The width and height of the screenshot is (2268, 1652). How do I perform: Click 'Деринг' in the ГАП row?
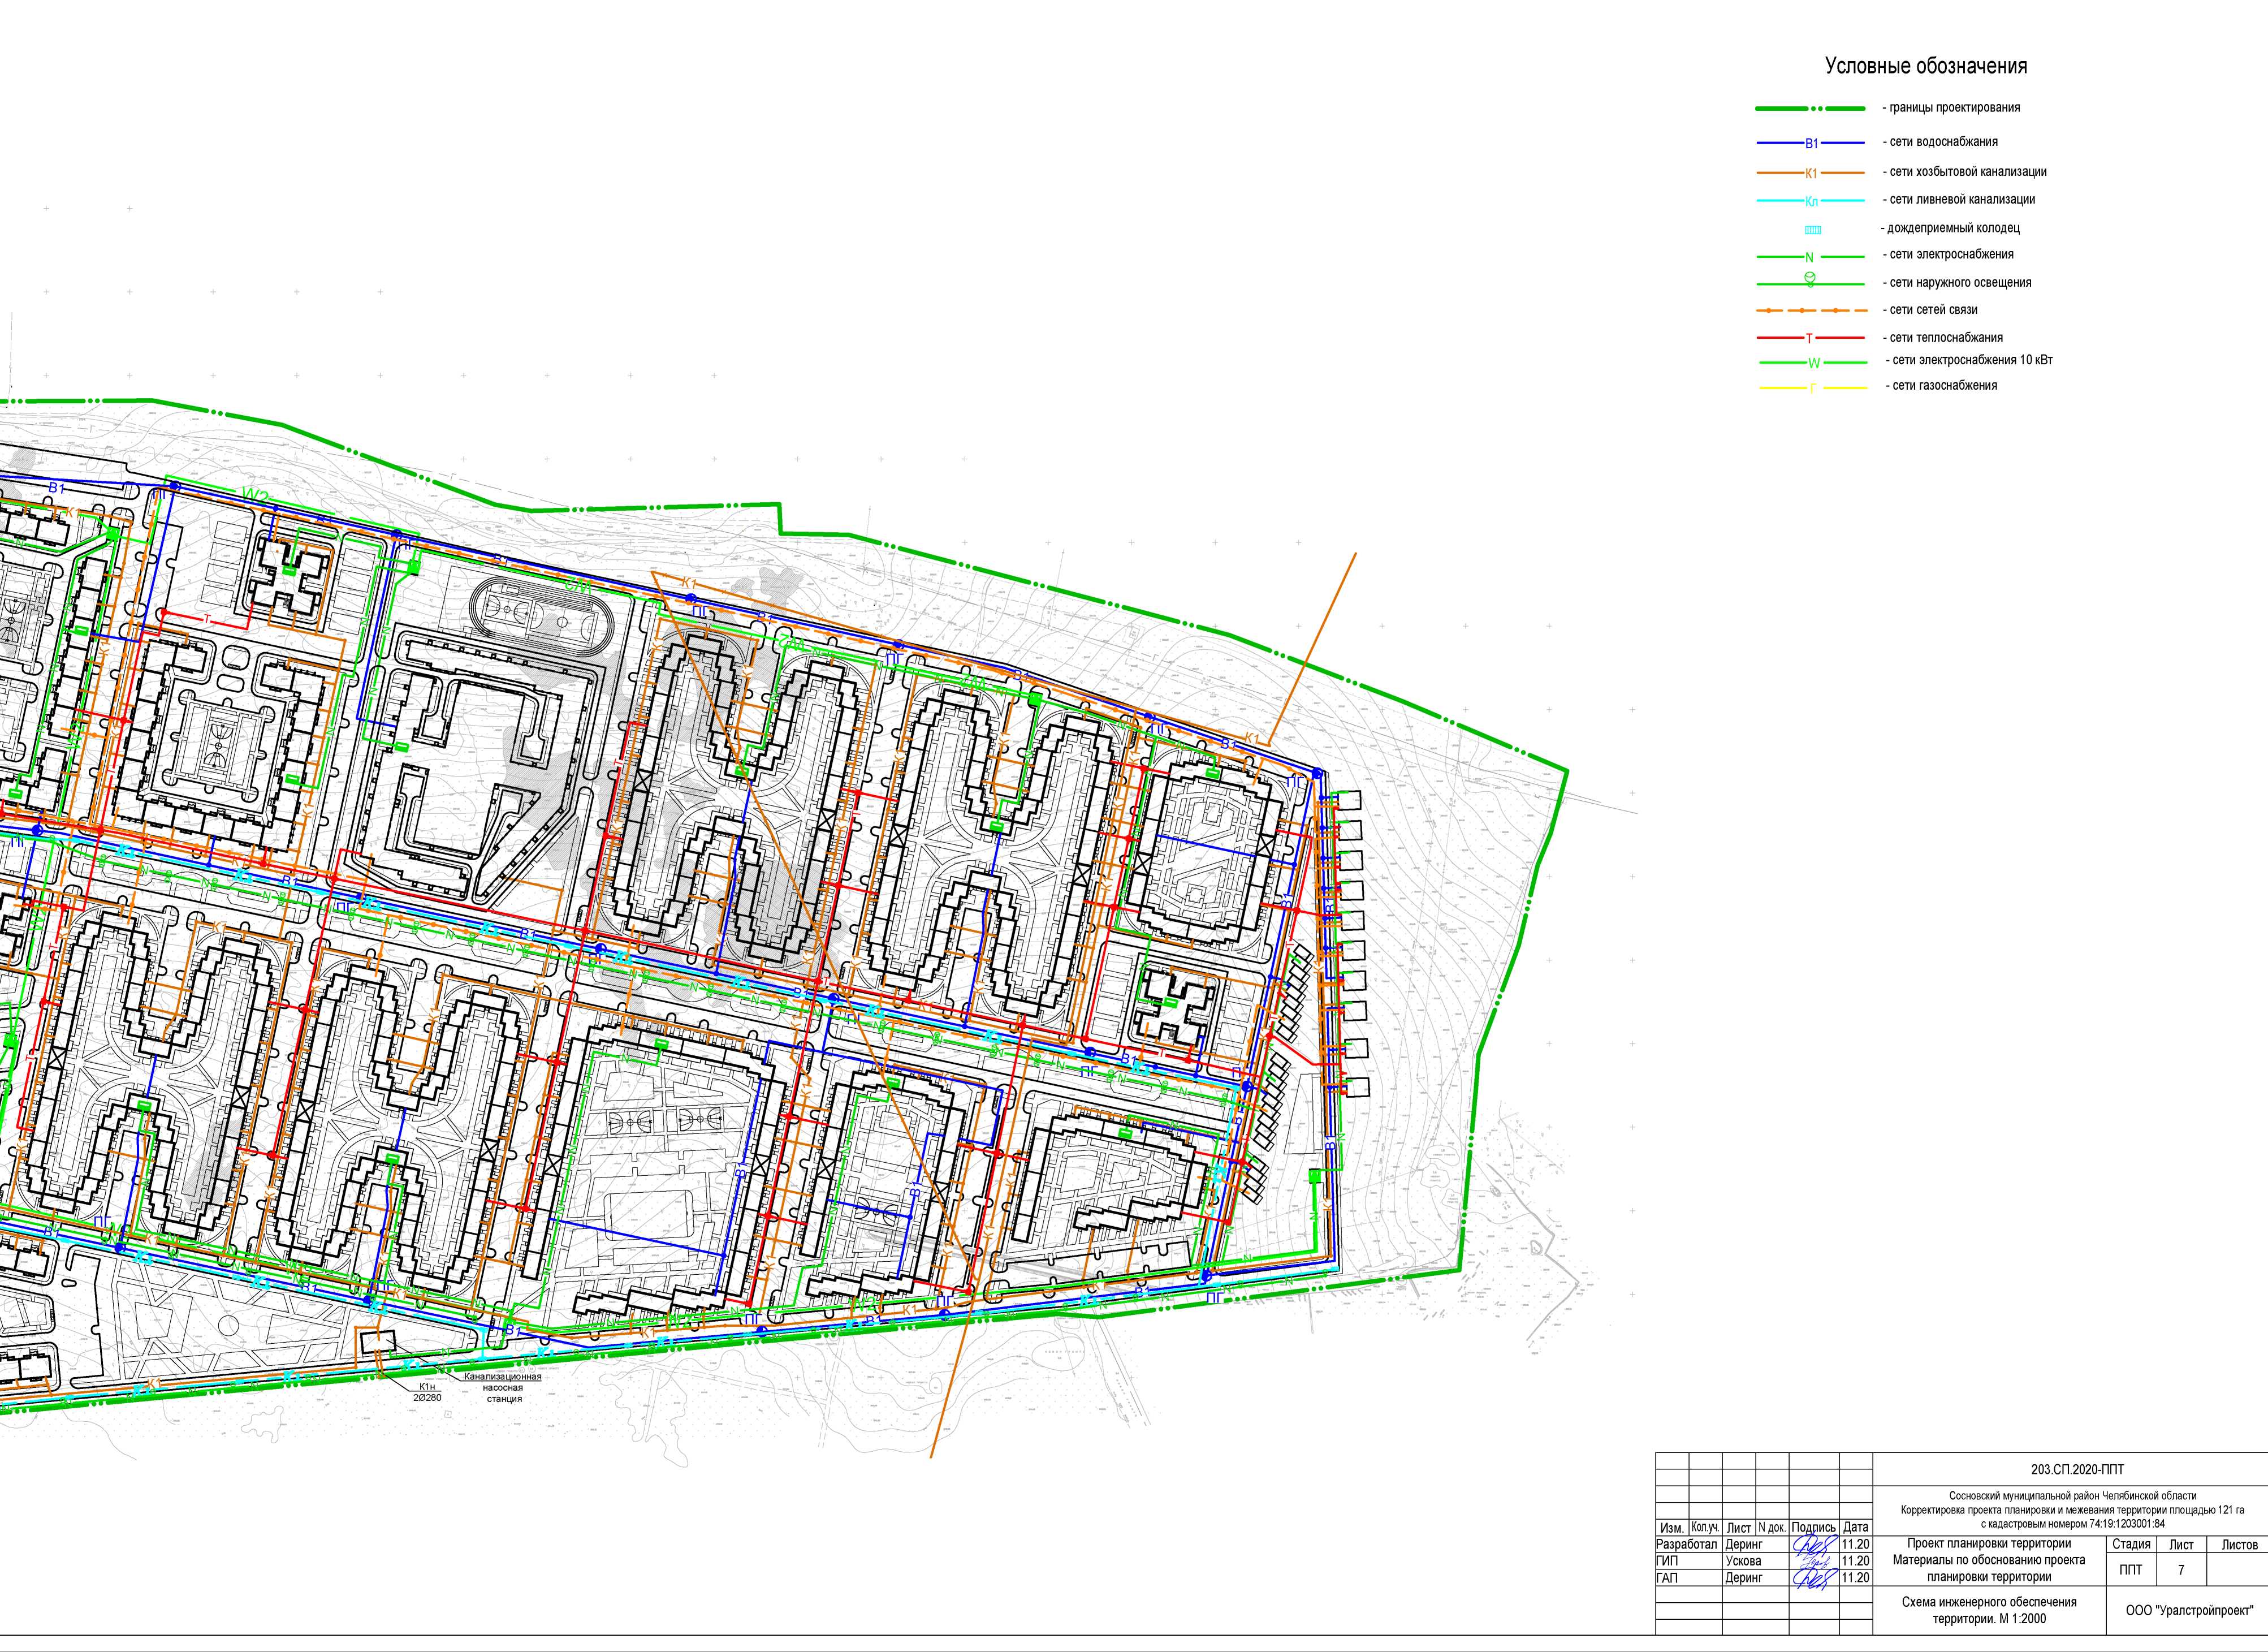[1743, 1577]
